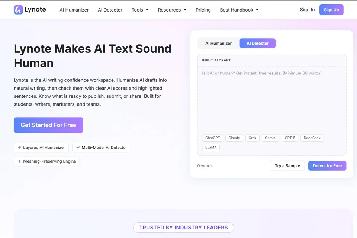The height and width of the screenshot is (238, 357).
Task: Click the Detect for Free button
Action: [327, 166]
